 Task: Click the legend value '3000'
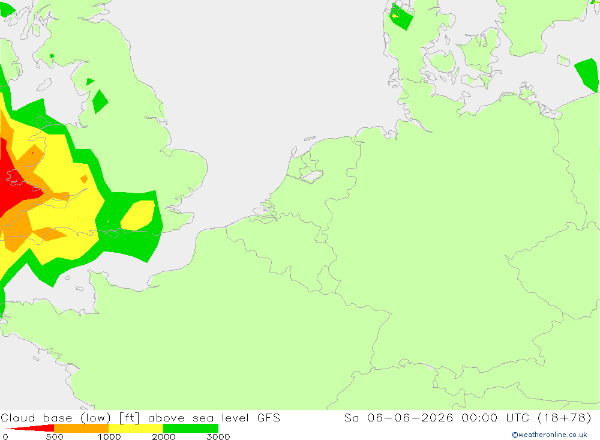pyautogui.click(x=218, y=436)
